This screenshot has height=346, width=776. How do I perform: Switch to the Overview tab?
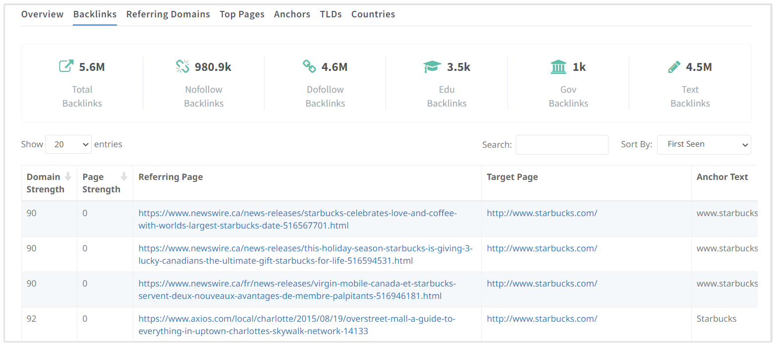coord(42,14)
